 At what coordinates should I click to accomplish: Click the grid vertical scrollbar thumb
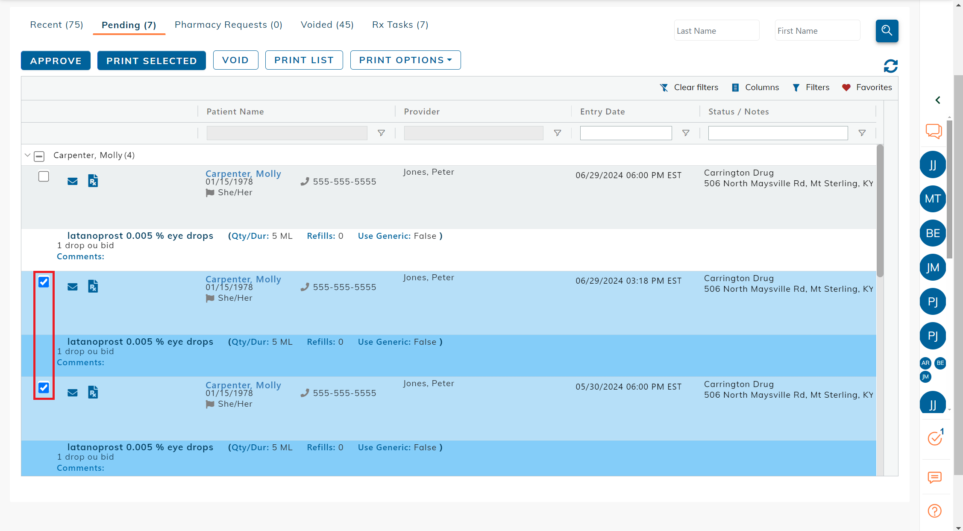[x=880, y=211]
